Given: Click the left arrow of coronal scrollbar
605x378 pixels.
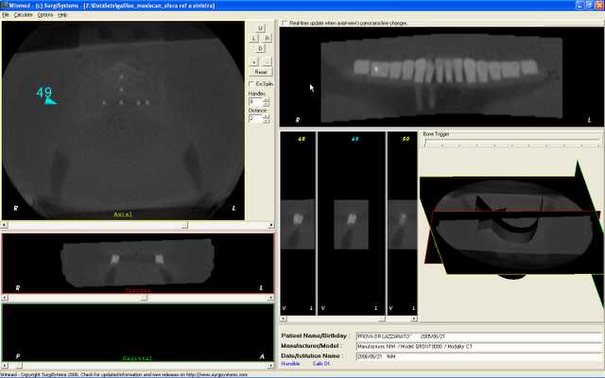Looking at the screenshot, I should click(x=4, y=298).
